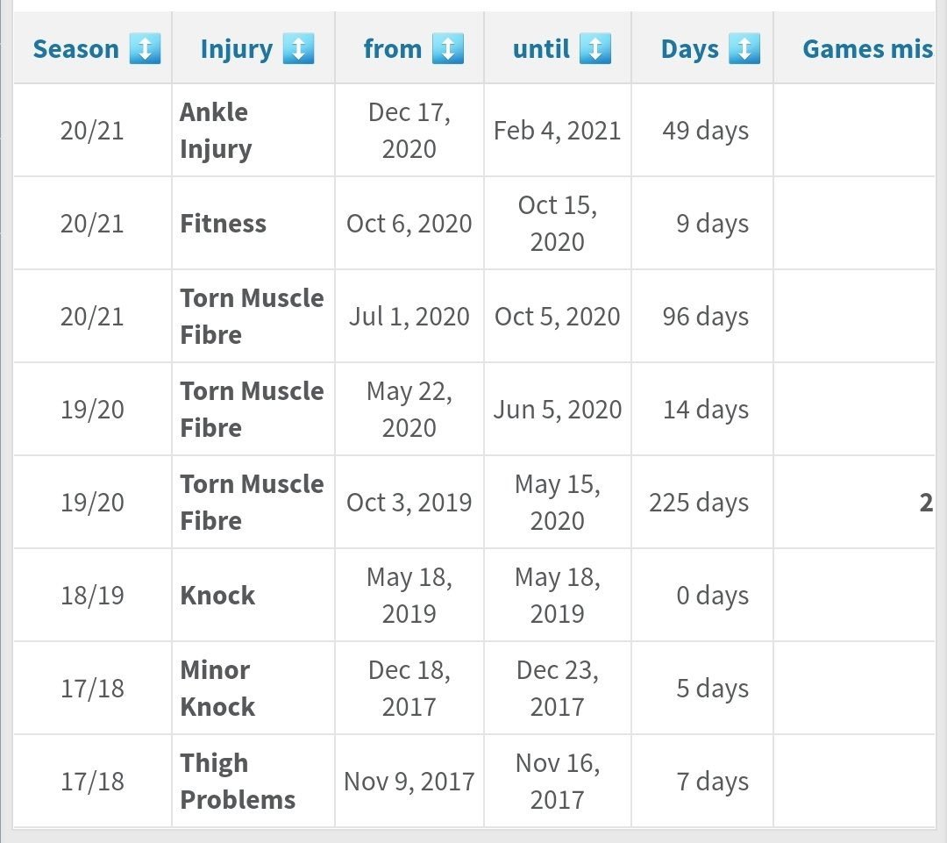Click the Days column sort icon
Viewport: 947px width, 843px height.
(744, 49)
